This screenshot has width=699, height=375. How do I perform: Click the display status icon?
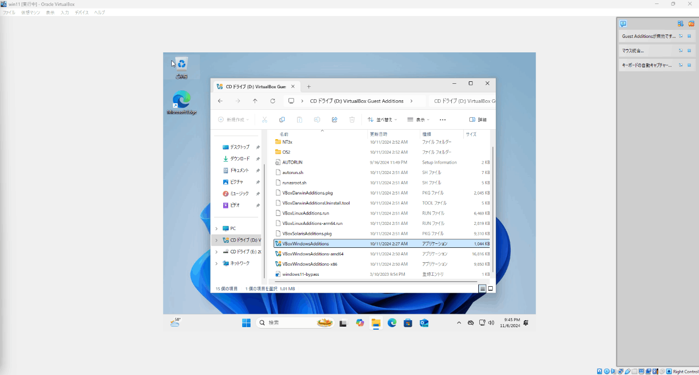[x=641, y=372]
